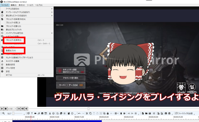199x122 pixels.
Task: Start playback with the Play button
Action: coord(2,109)
